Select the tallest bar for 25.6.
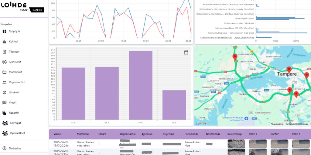The height and width of the screenshot is (155, 311). pyautogui.click(x=140, y=85)
